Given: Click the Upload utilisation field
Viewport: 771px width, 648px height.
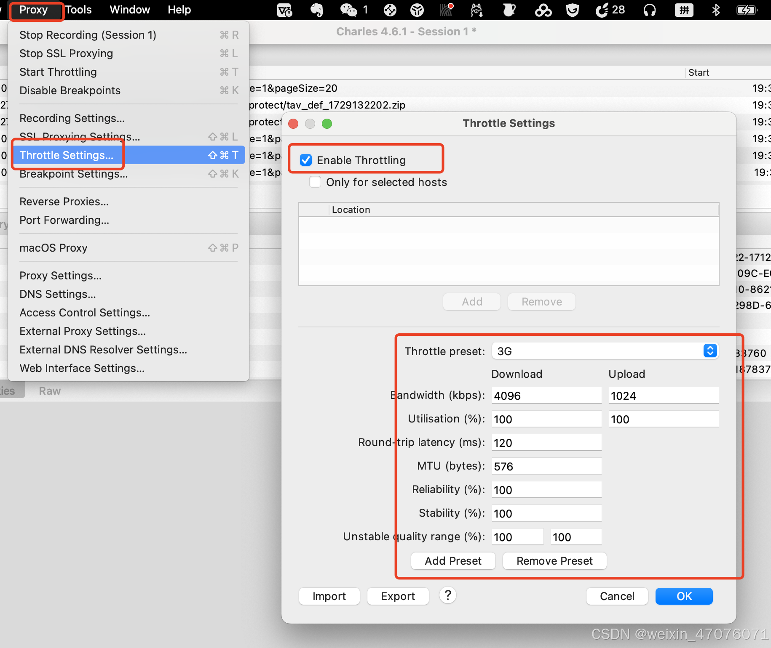Looking at the screenshot, I should click(x=664, y=419).
